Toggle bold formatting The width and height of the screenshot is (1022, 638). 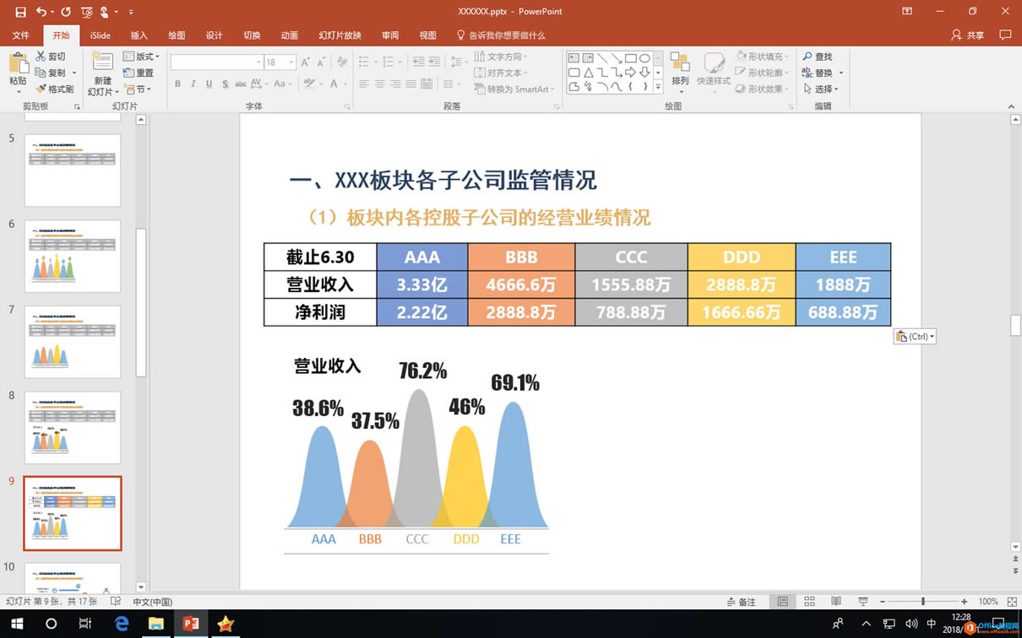tap(177, 84)
